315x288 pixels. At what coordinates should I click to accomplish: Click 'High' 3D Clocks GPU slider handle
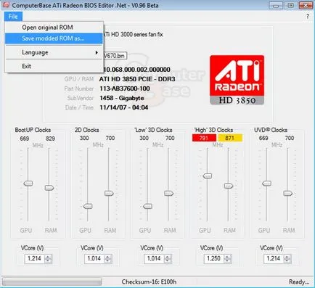click(x=208, y=176)
